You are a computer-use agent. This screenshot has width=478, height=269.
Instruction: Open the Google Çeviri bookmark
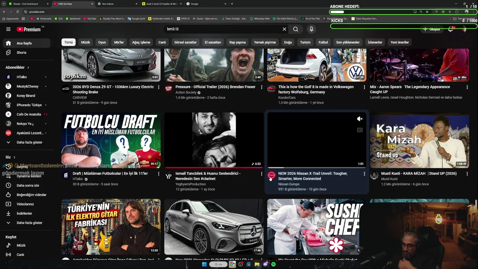click(136, 18)
